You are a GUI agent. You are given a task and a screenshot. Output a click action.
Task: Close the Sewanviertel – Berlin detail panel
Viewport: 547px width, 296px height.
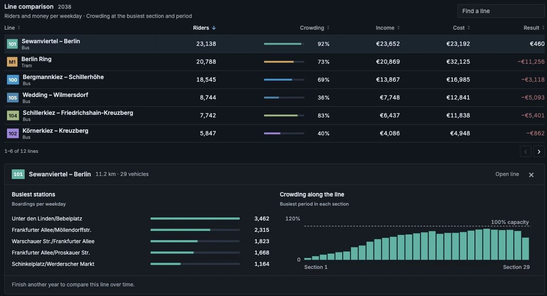coord(531,175)
